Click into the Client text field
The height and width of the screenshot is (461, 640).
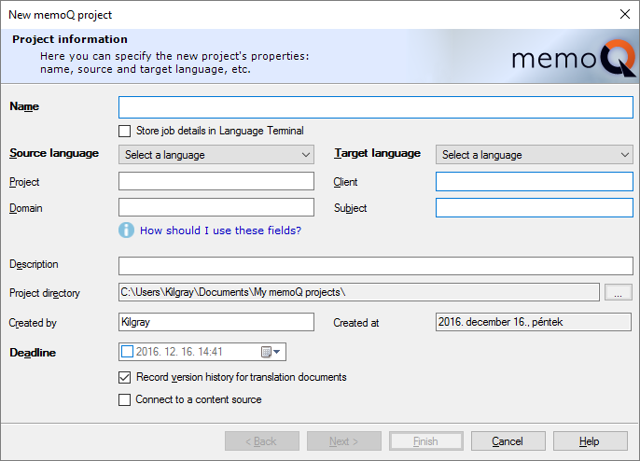click(535, 181)
